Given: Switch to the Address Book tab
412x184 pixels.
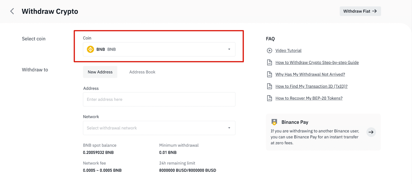Looking at the screenshot, I should tap(142, 72).
